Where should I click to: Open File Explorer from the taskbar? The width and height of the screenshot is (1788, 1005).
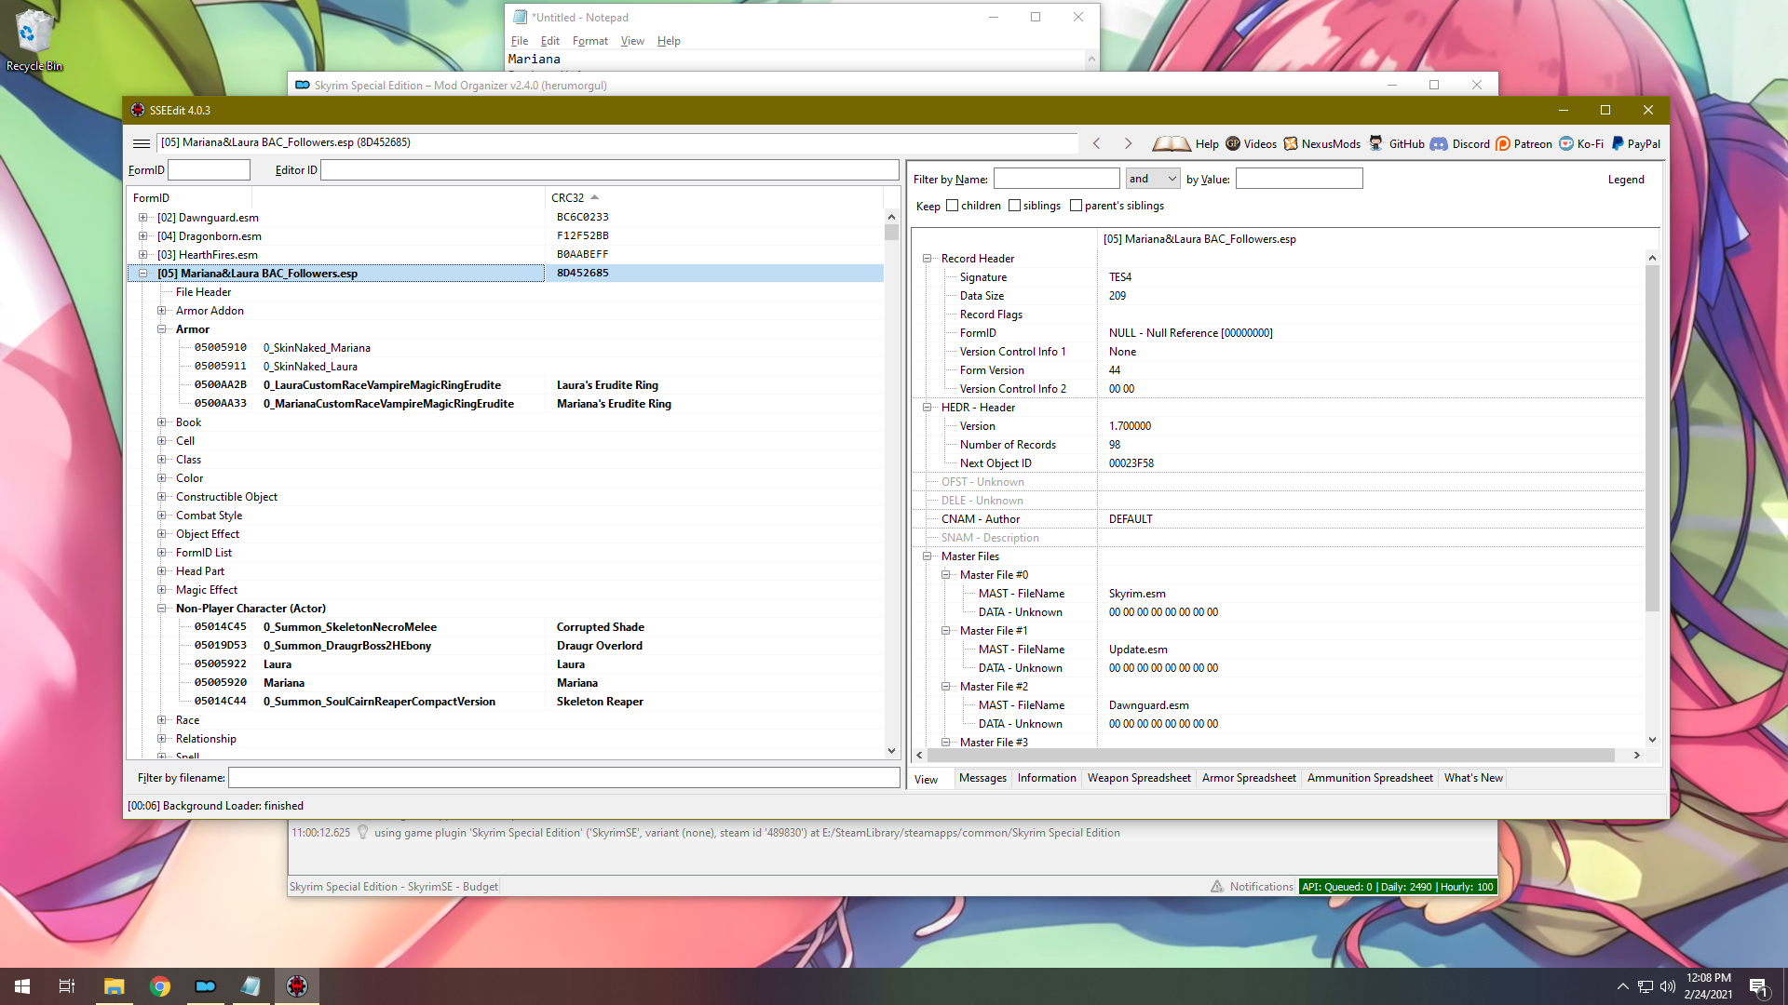[114, 986]
